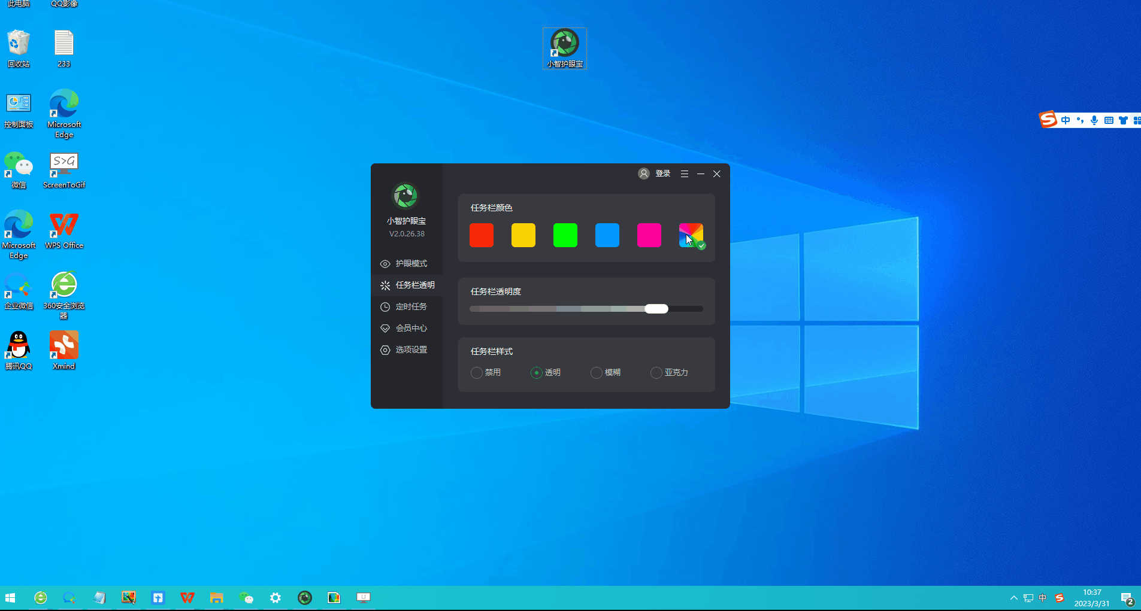1141x611 pixels.
Task: Click the 登录 (login) button
Action: click(x=662, y=174)
